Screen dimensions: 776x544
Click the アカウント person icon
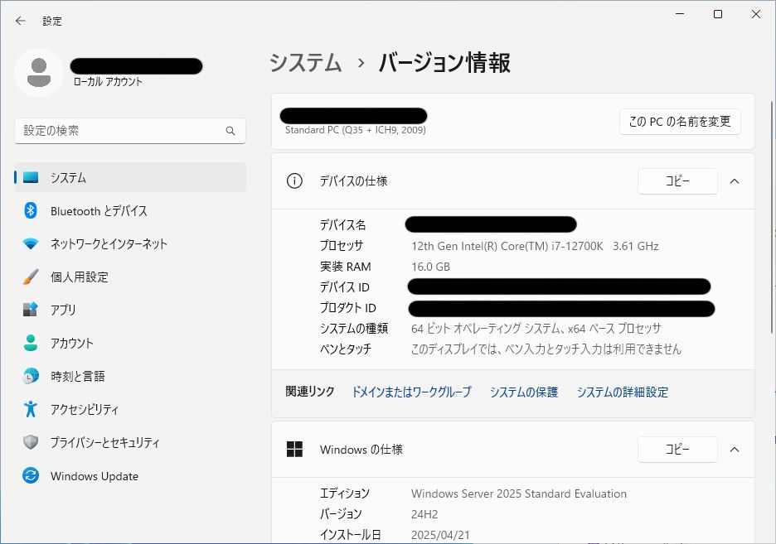point(31,343)
